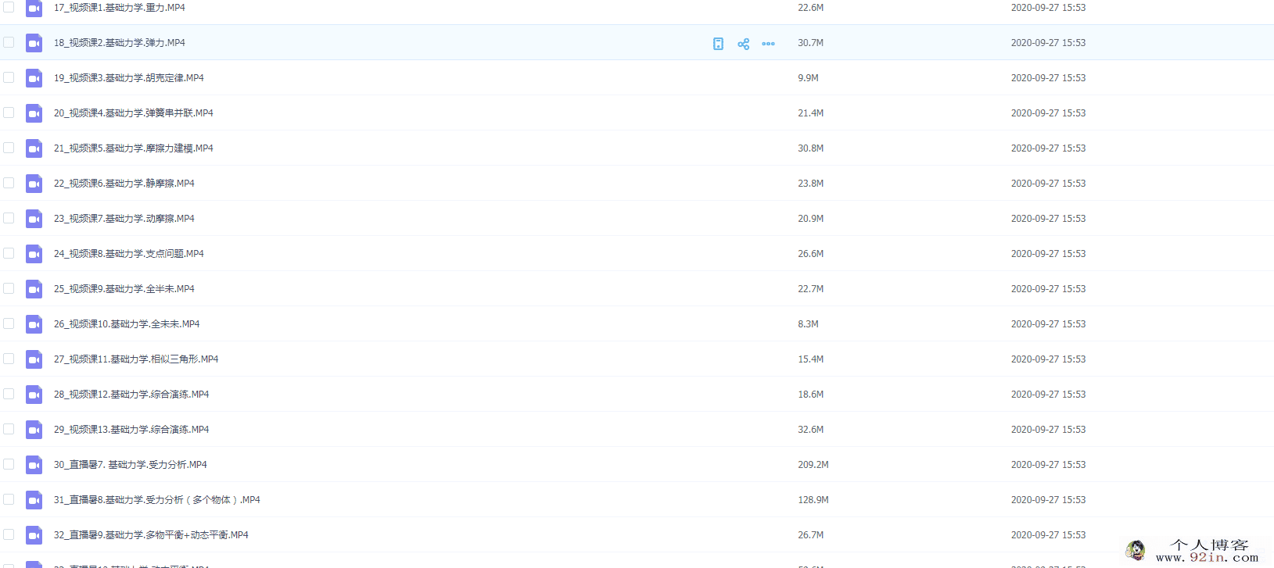Select checkbox of 19_视频课3 胡克定律.MP4

click(x=9, y=77)
